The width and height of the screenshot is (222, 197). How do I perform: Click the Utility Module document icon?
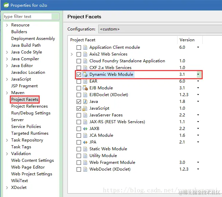tap(85, 156)
